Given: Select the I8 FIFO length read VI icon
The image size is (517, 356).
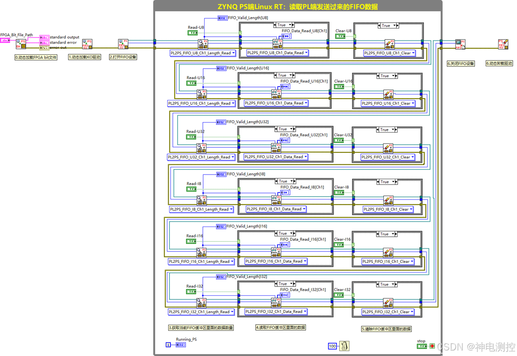Looking at the screenshot, I should pos(202,200).
